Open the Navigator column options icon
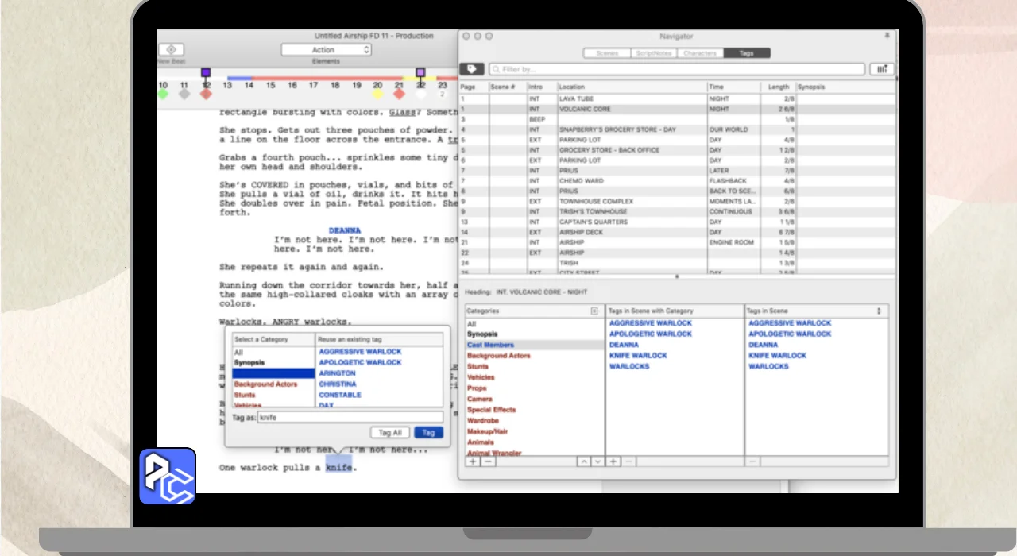1017x556 pixels. pos(881,69)
